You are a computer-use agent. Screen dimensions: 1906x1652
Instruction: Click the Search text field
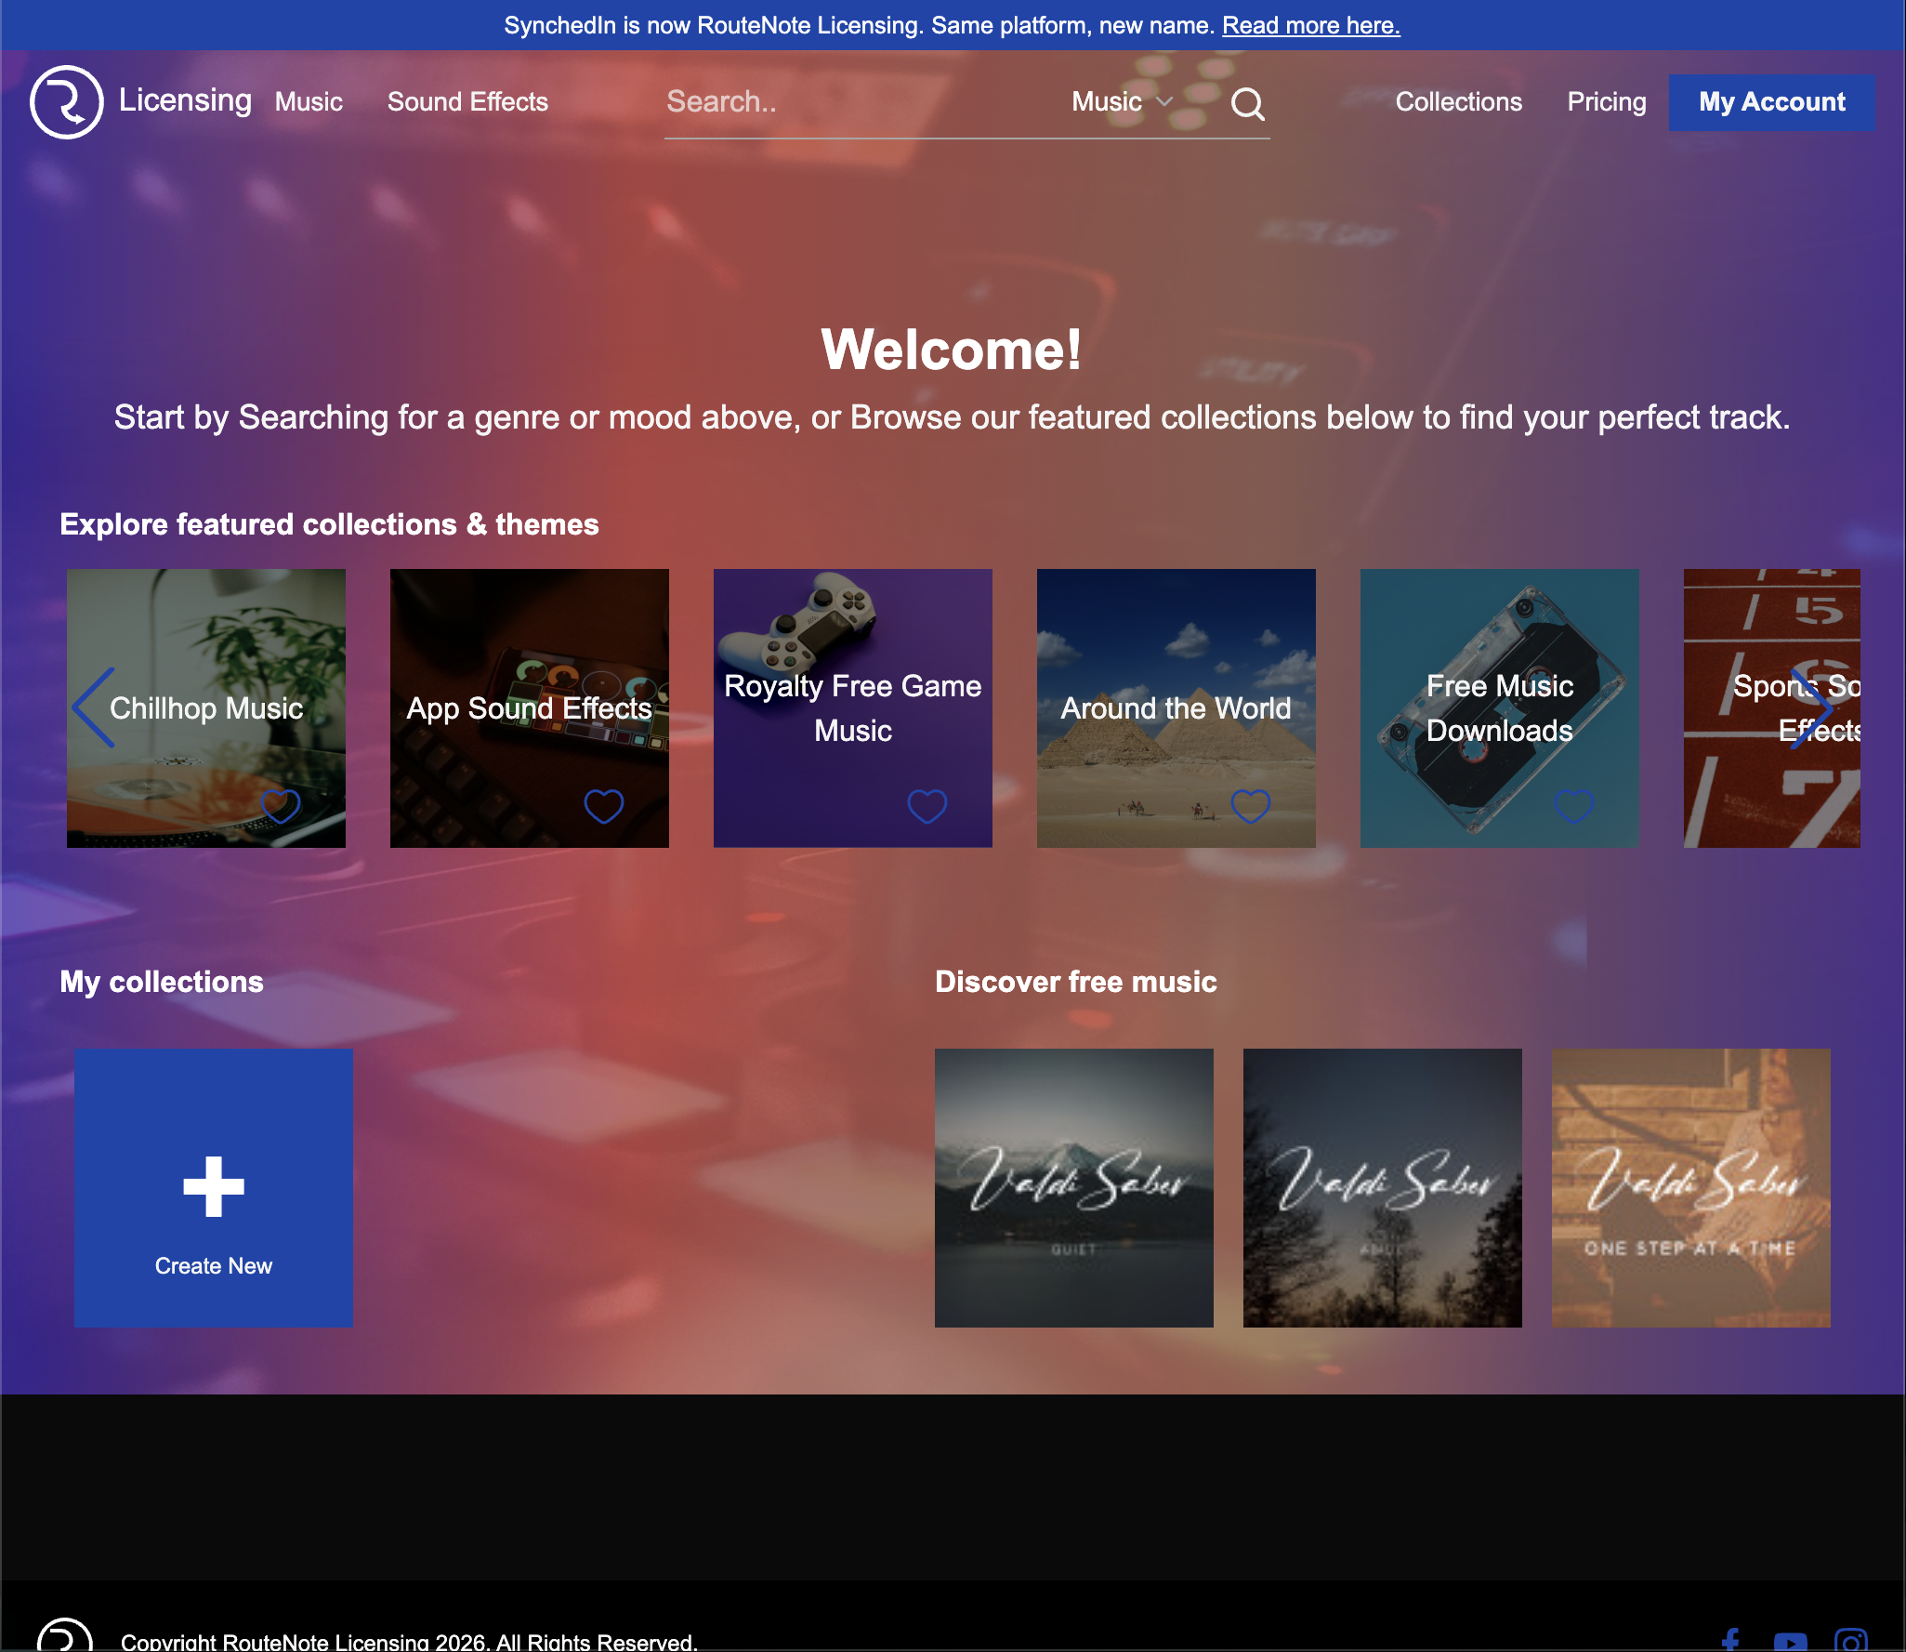pos(855,102)
